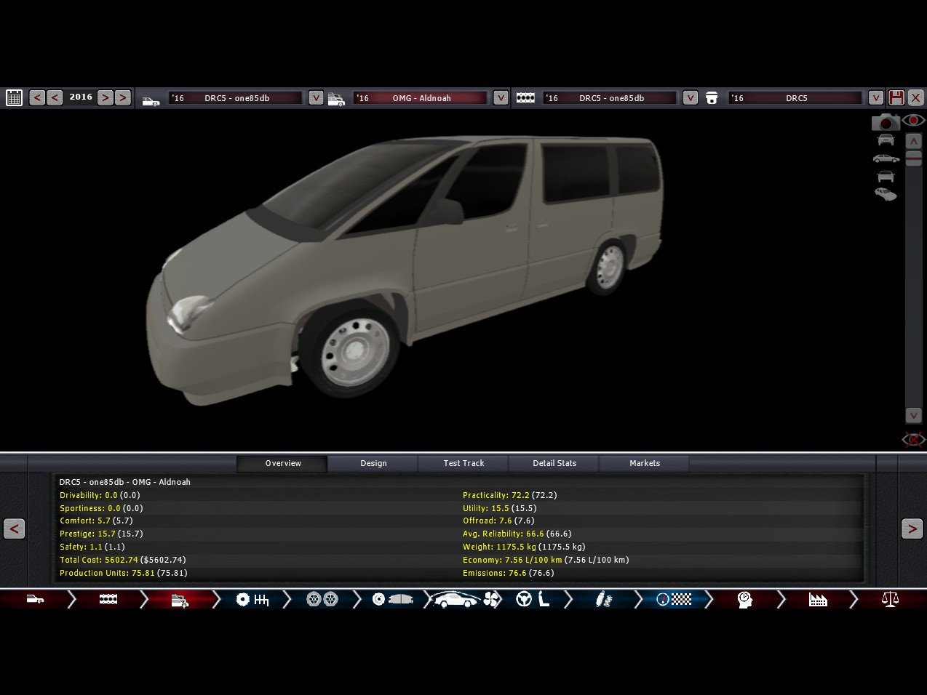Select the side view car icon
The height and width of the screenshot is (695, 927).
[886, 158]
